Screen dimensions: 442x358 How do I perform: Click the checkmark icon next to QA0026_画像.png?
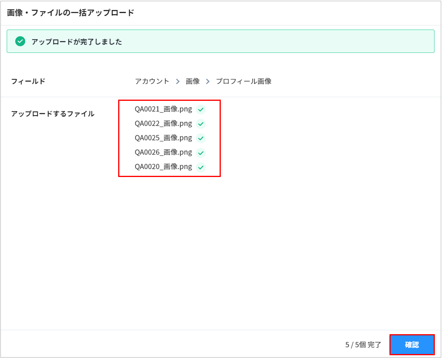pos(201,152)
